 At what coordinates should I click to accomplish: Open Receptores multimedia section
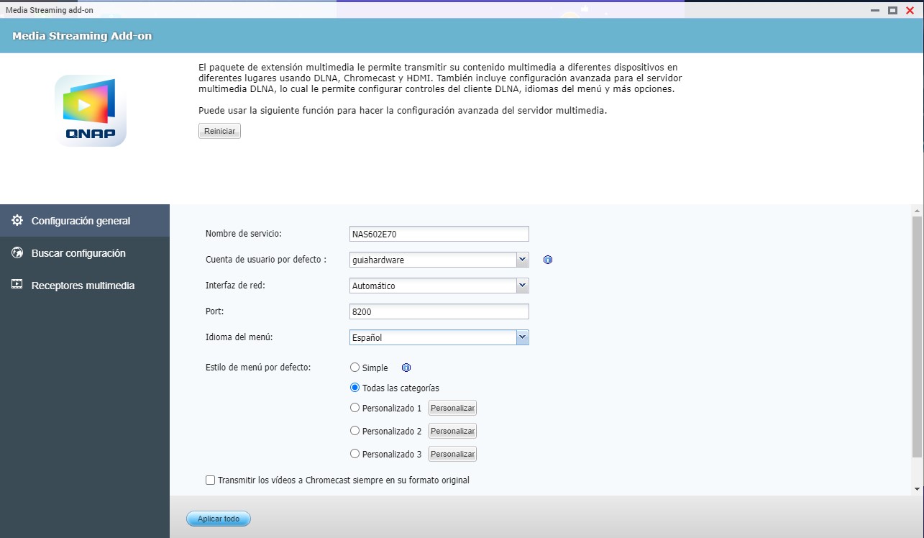(x=85, y=286)
